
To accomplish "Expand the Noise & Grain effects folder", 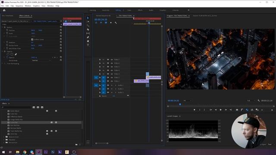I will (4, 137).
